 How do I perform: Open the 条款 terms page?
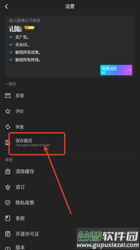pyautogui.click(x=70, y=218)
